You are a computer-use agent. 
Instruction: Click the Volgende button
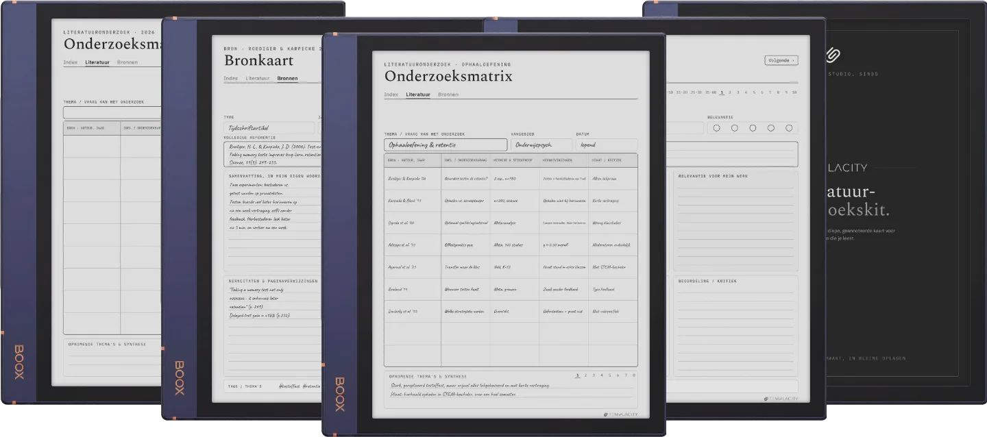[781, 60]
